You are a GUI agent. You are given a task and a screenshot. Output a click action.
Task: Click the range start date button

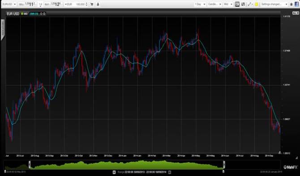coord(114,172)
